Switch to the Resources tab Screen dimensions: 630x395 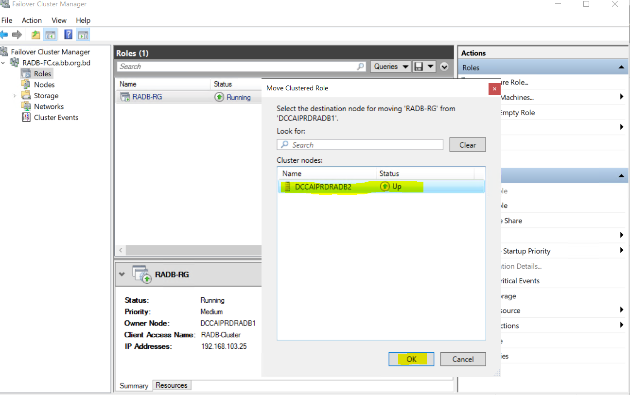(x=172, y=385)
